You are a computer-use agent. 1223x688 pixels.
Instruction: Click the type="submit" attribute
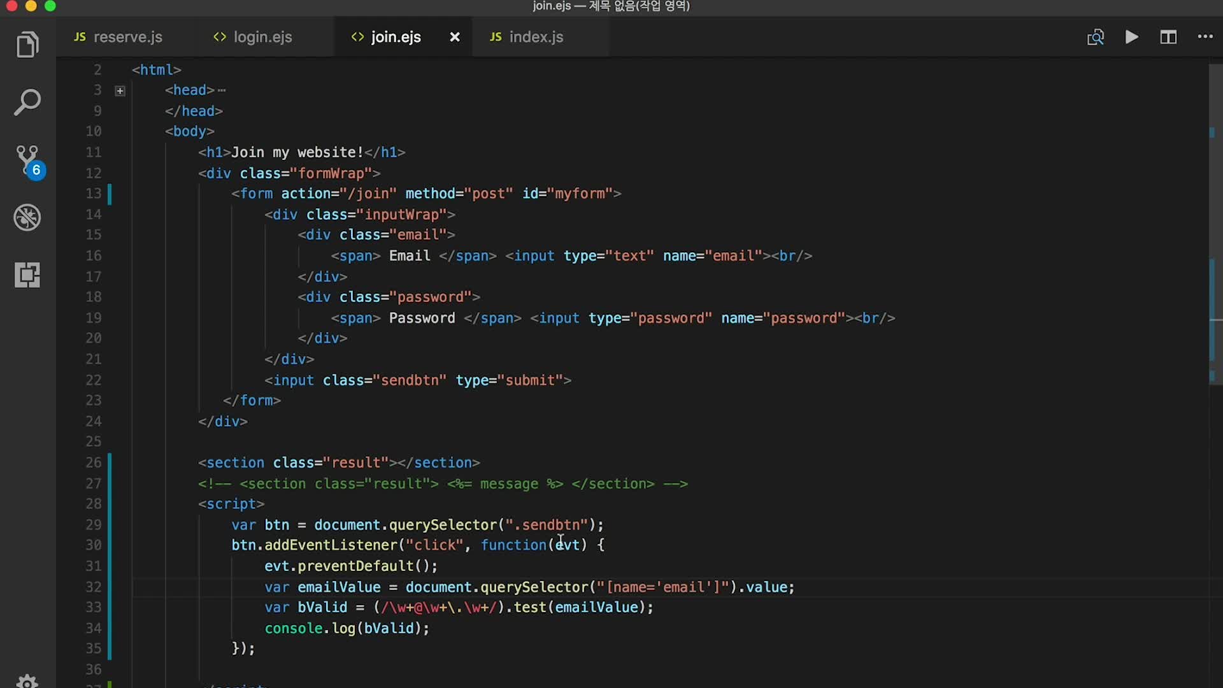click(x=510, y=380)
